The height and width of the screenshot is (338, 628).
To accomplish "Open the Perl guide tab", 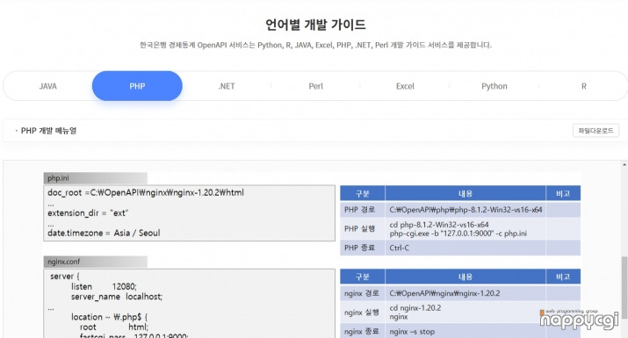I will point(315,86).
